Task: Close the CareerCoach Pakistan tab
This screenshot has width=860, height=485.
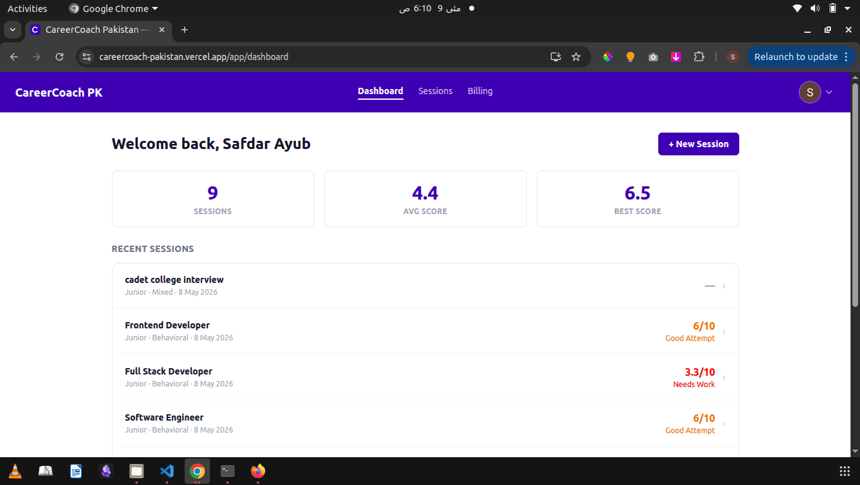Action: pos(163,30)
